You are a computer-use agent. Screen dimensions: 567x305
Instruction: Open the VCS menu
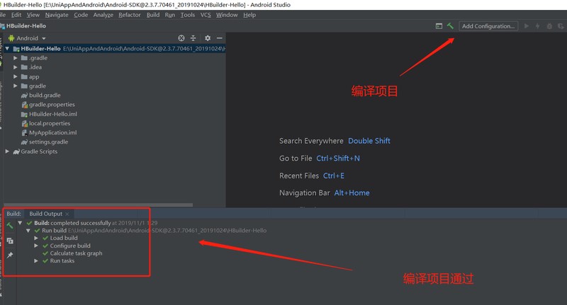coord(206,15)
